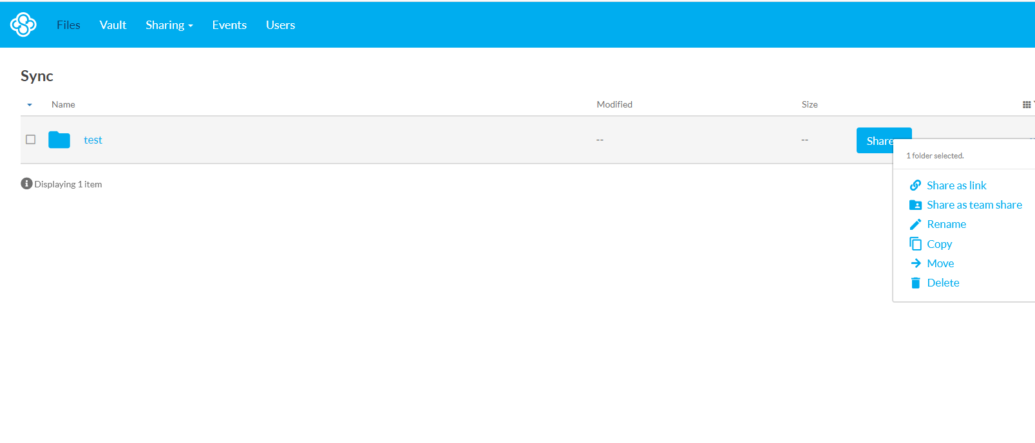Click the info icon beside Displaying 1 item
1035x443 pixels.
[26, 184]
